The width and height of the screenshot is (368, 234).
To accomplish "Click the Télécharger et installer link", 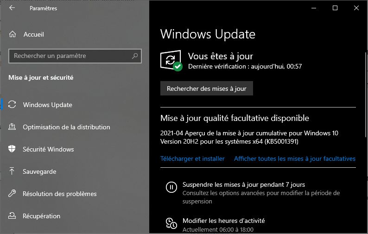I will point(192,159).
